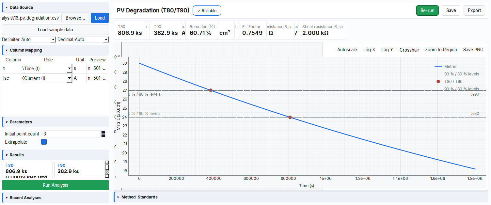This screenshot has height=205, width=491.
Task: Collapse the Column Mapping section
Action: 55,50
